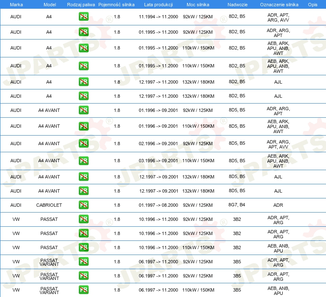Viewport: 326px width, 297px height.
Task: Click the Nadwozie column header
Action: pyautogui.click(x=238, y=5)
